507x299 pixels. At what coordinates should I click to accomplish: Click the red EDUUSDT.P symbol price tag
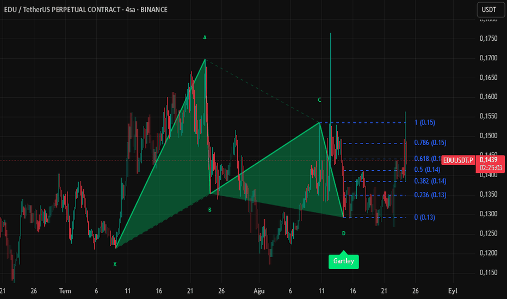click(458, 160)
